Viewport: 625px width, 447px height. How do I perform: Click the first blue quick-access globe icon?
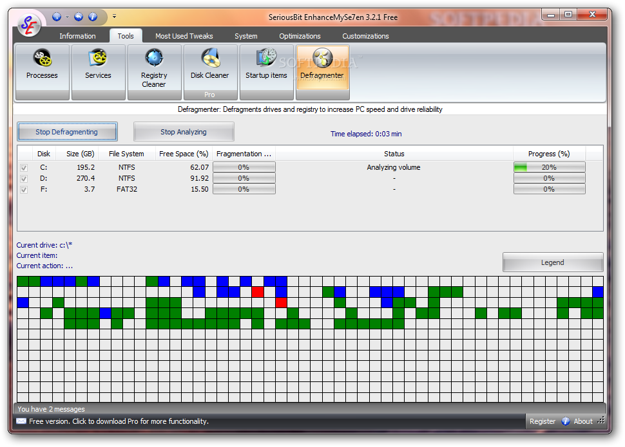click(57, 17)
